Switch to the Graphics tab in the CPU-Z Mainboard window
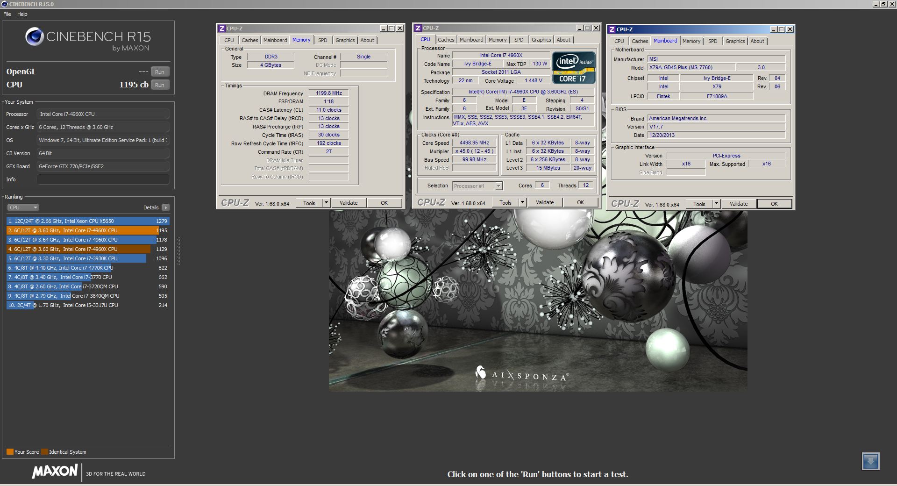 coord(735,41)
